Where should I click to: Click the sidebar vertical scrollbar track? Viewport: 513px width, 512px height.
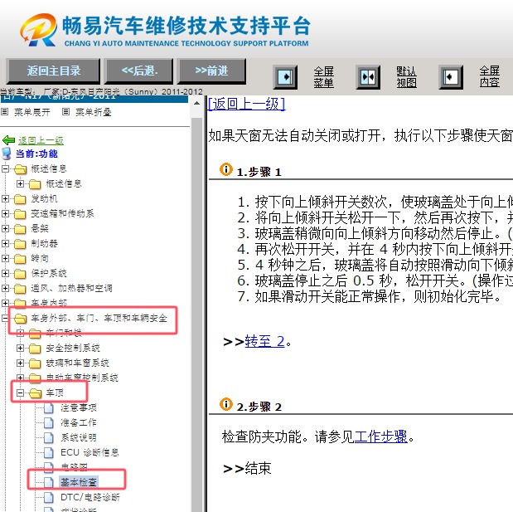coord(196,315)
